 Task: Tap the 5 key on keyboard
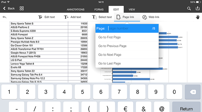83,92
